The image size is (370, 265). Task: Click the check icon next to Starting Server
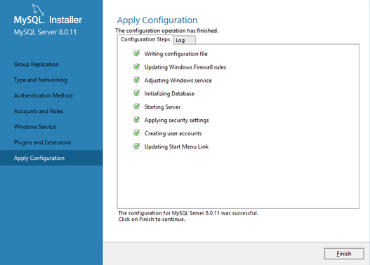coord(137,107)
